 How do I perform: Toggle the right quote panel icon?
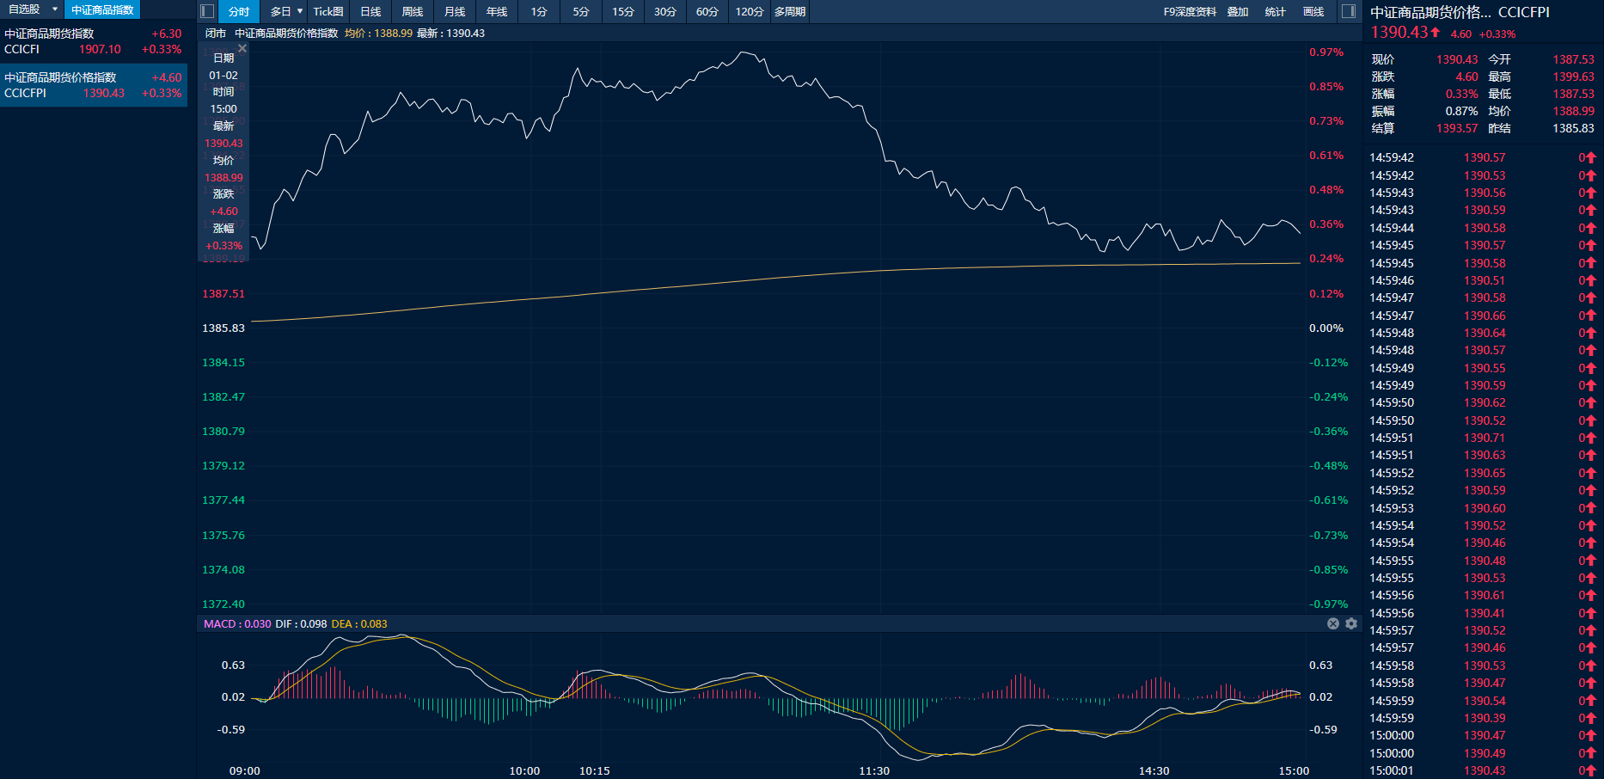tap(1349, 11)
